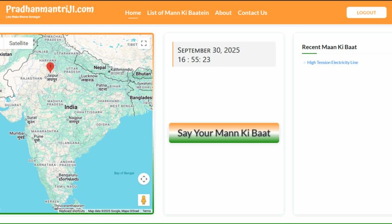
Task: Click Kathmandu on the map
Action: pyautogui.click(x=120, y=70)
